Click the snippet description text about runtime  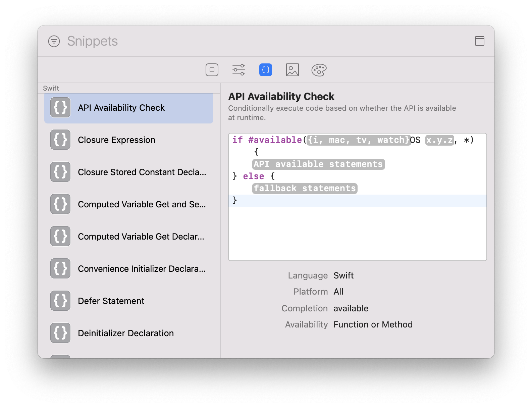point(342,113)
